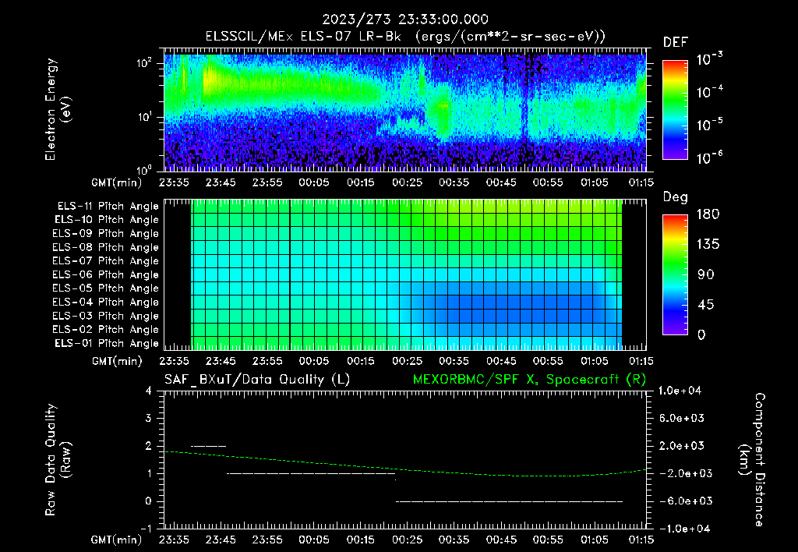Click the GMT(min) label under the spectrogram
The width and height of the screenshot is (798, 552).
[117, 182]
